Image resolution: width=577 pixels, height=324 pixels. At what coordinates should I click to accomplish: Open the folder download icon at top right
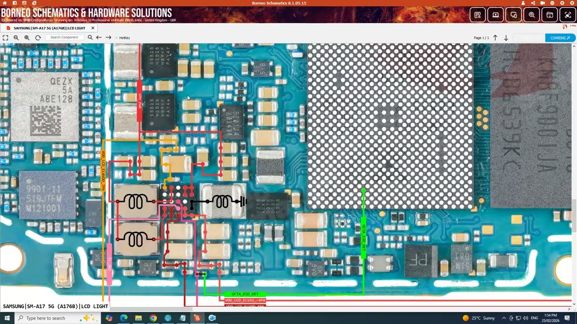pyautogui.click(x=550, y=15)
